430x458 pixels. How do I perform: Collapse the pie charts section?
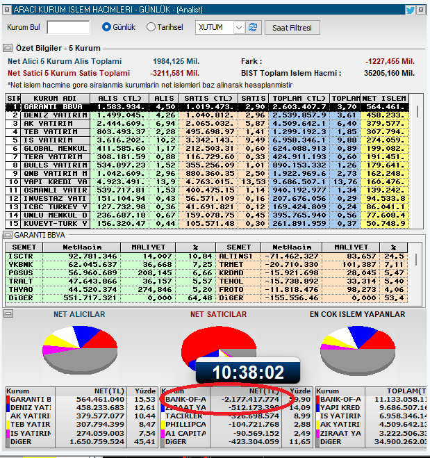coord(8,313)
